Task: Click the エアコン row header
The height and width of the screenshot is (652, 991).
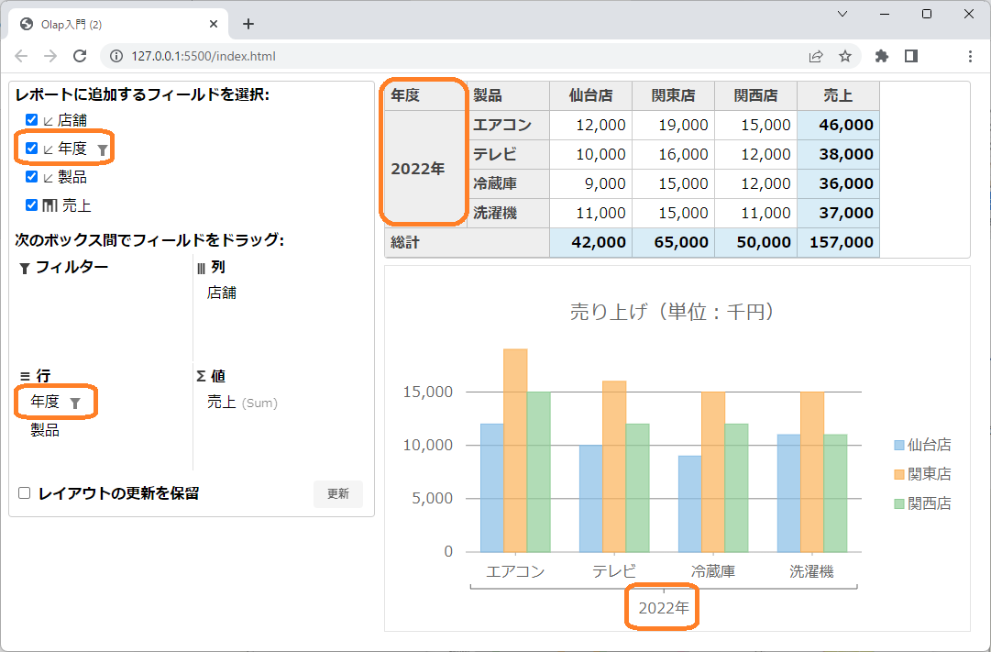Action: (x=508, y=126)
